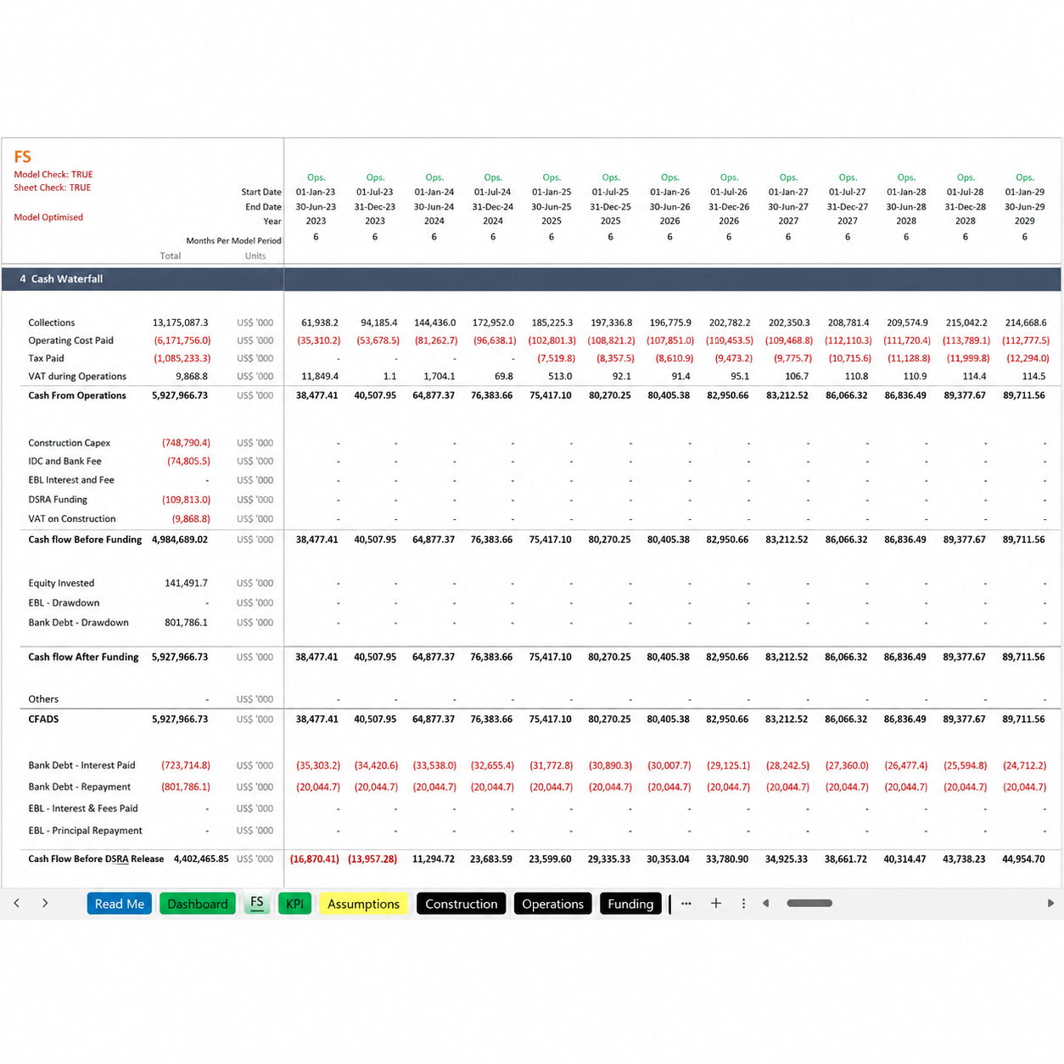
Task: Select the CFADS row label
Action: tap(43, 719)
